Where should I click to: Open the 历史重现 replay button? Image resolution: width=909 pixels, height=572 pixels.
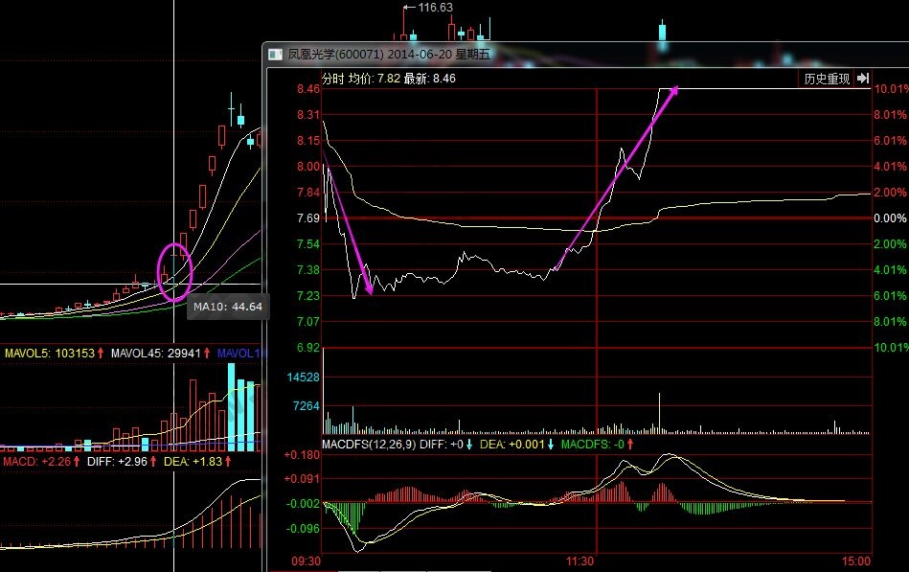tap(826, 79)
